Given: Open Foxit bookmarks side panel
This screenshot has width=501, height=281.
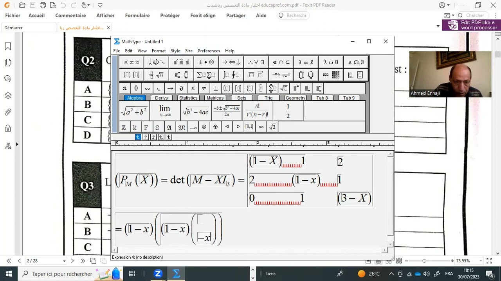Looking at the screenshot, I should pos(8,46).
